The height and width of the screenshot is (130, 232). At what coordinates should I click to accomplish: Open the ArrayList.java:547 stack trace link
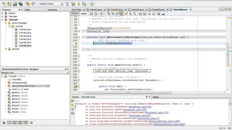[x=140, y=107]
